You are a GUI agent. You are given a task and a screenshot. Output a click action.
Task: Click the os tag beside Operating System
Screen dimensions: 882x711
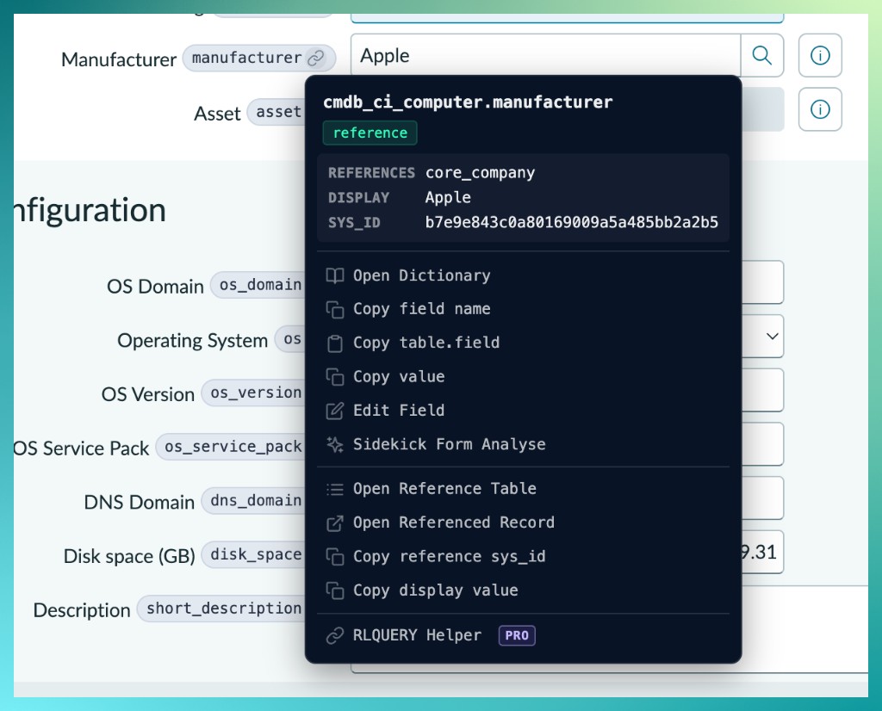click(x=290, y=339)
